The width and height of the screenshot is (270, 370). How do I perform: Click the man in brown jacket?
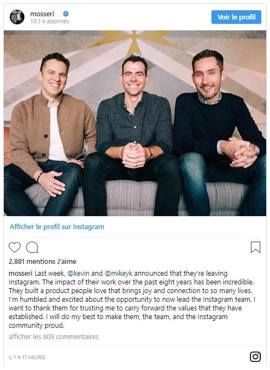48,134
